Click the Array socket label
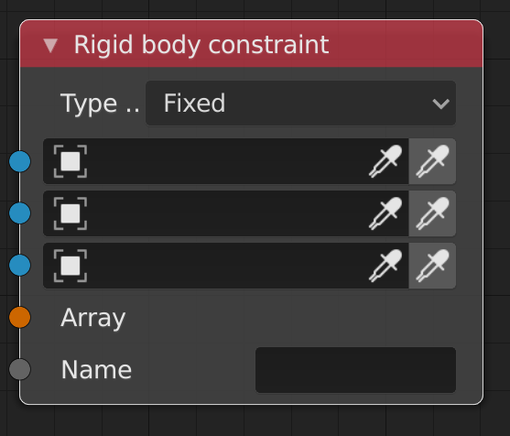This screenshot has width=510, height=436. (93, 318)
